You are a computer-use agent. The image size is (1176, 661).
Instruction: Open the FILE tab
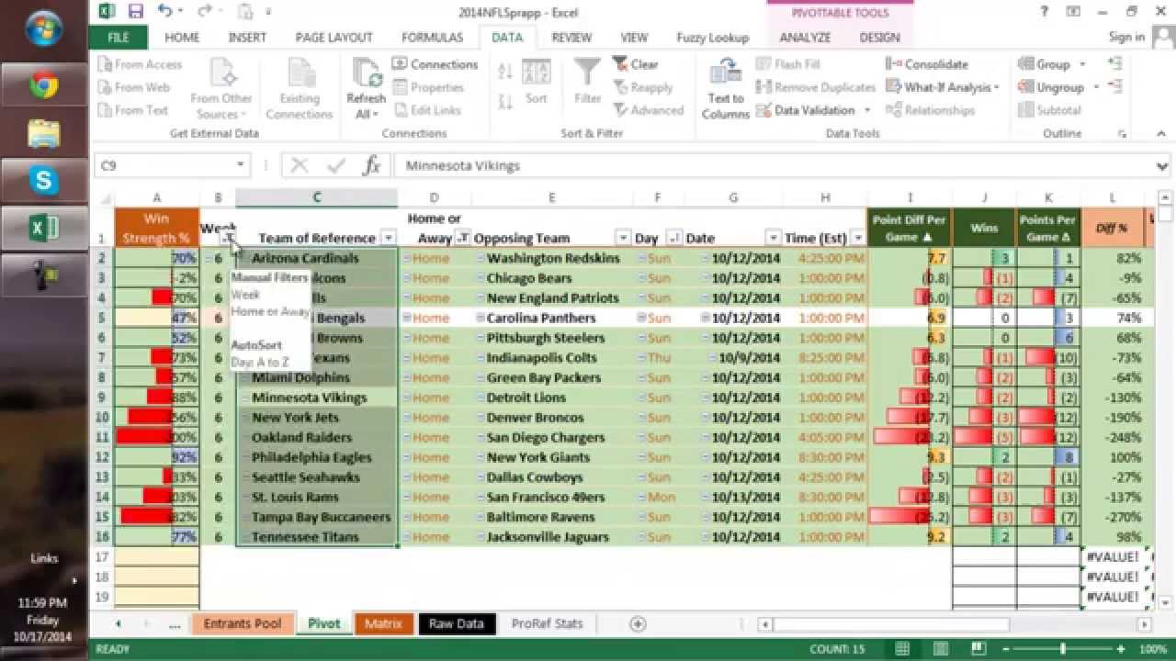click(x=119, y=38)
